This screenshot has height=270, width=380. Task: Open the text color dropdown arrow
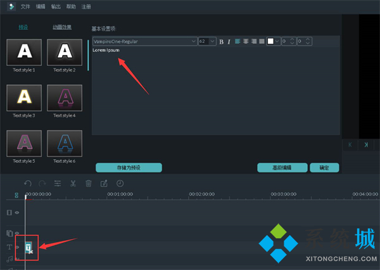tap(277, 41)
